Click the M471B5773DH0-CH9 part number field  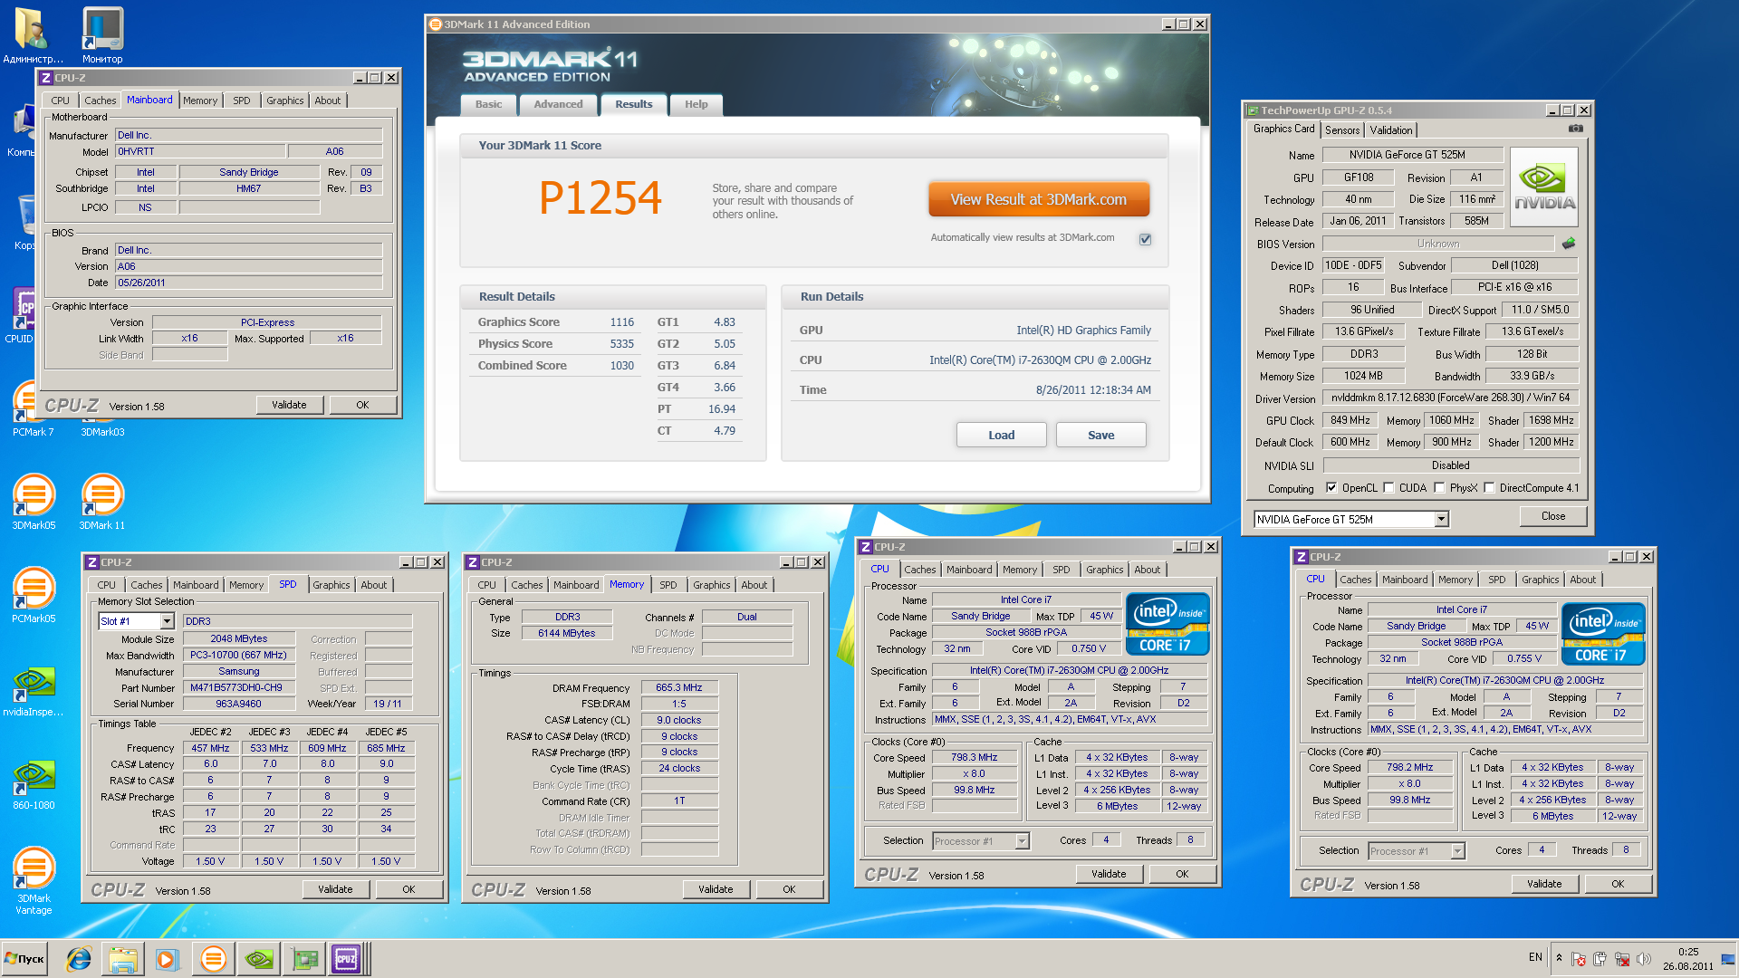(x=239, y=687)
